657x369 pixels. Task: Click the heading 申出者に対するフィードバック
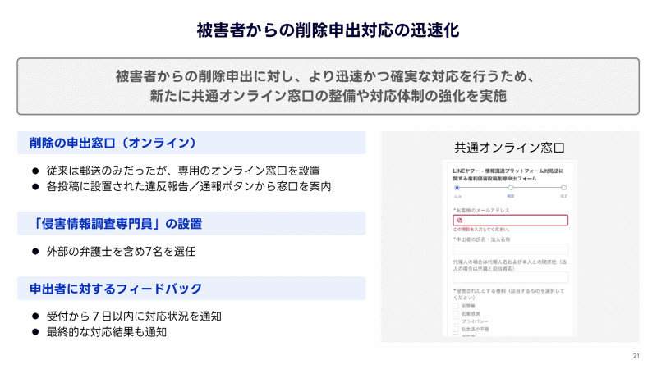coord(116,289)
